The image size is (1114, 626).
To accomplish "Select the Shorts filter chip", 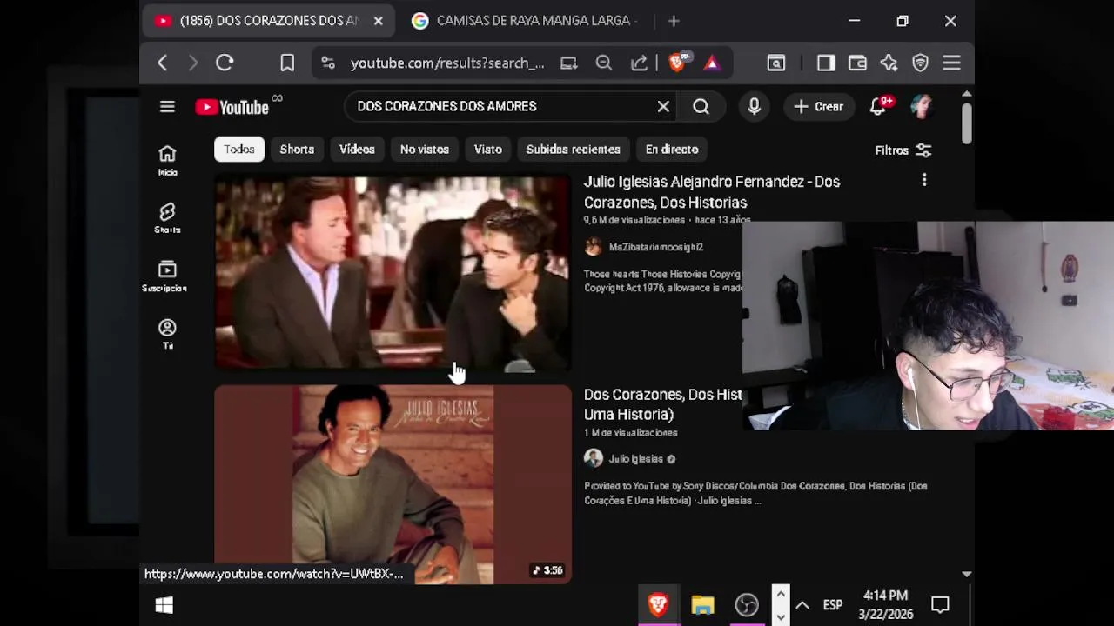I will click(297, 150).
